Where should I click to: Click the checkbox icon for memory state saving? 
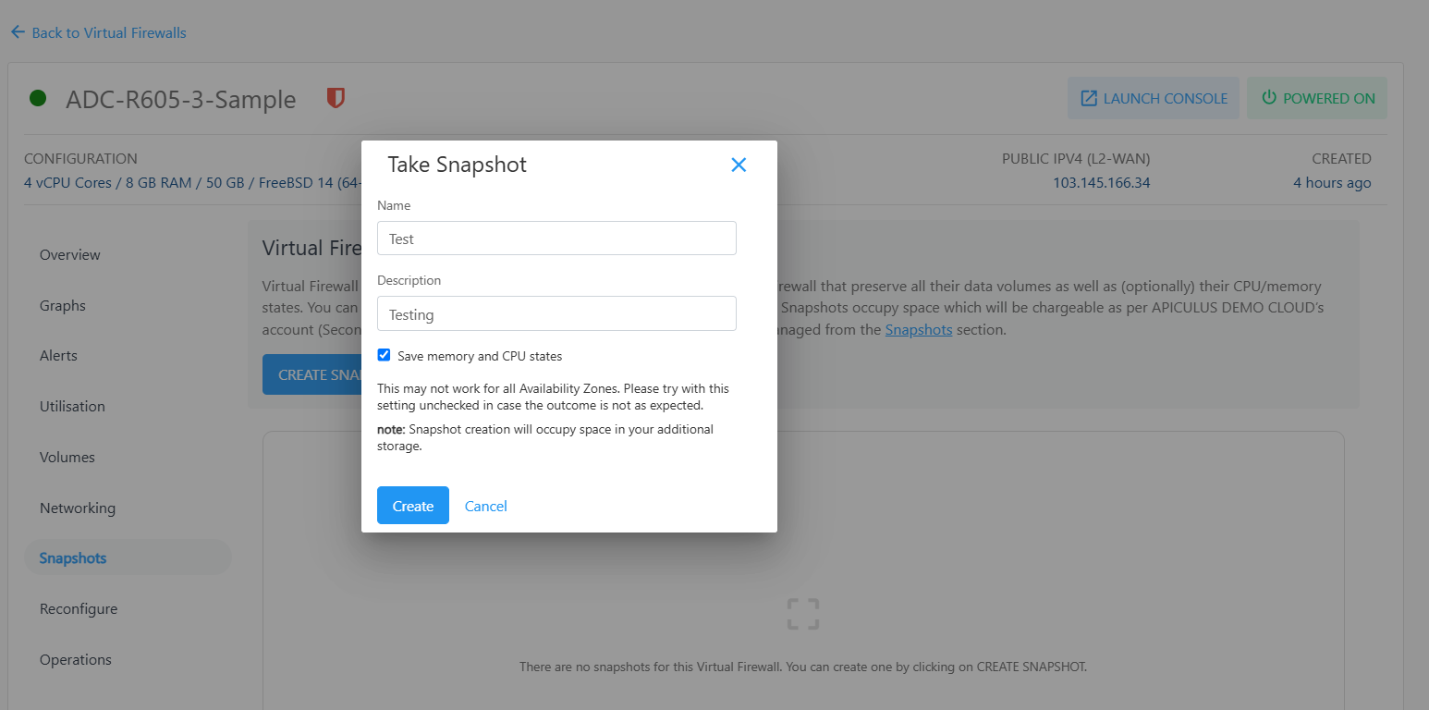[384, 355]
